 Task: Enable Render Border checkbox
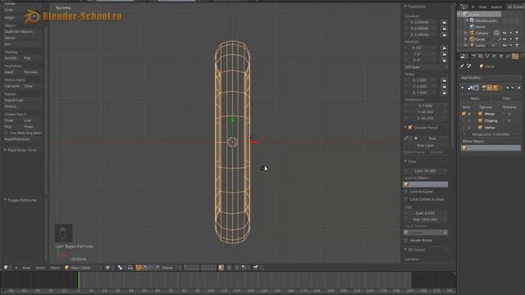click(406, 240)
